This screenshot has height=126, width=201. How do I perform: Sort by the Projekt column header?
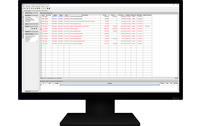click(55, 15)
